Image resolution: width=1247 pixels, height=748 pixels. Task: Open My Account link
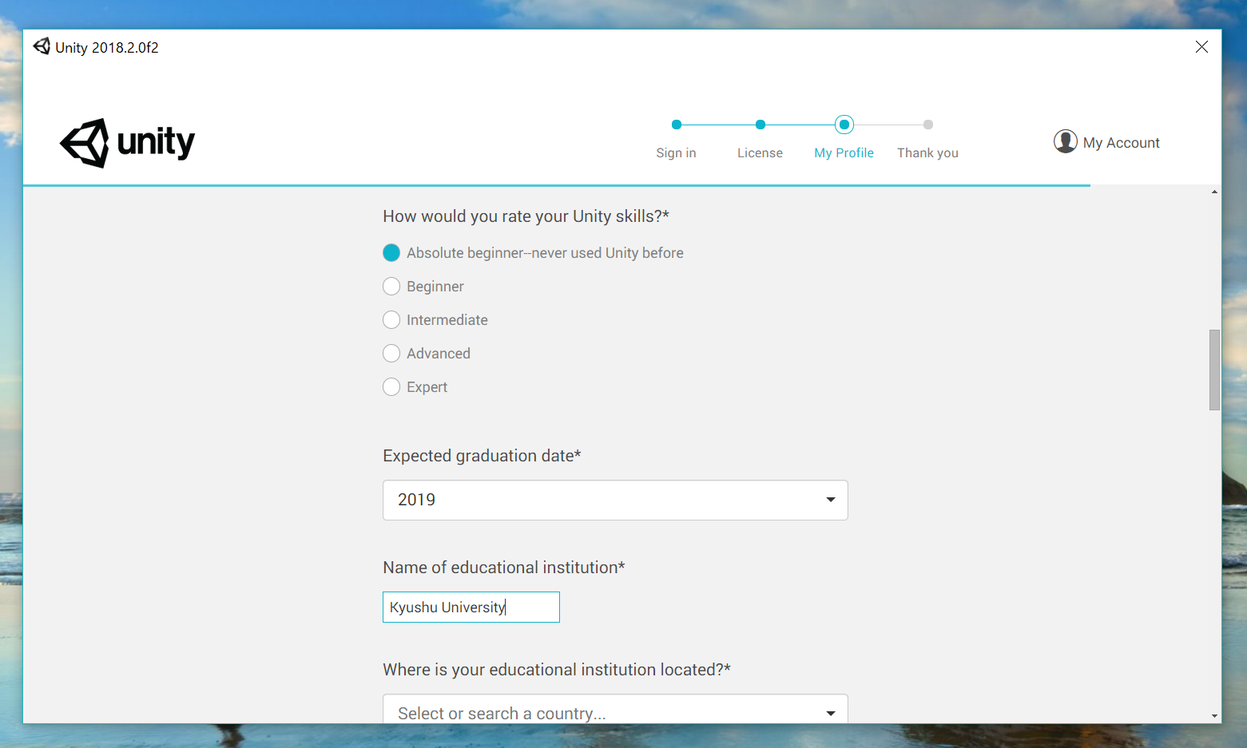click(x=1121, y=143)
